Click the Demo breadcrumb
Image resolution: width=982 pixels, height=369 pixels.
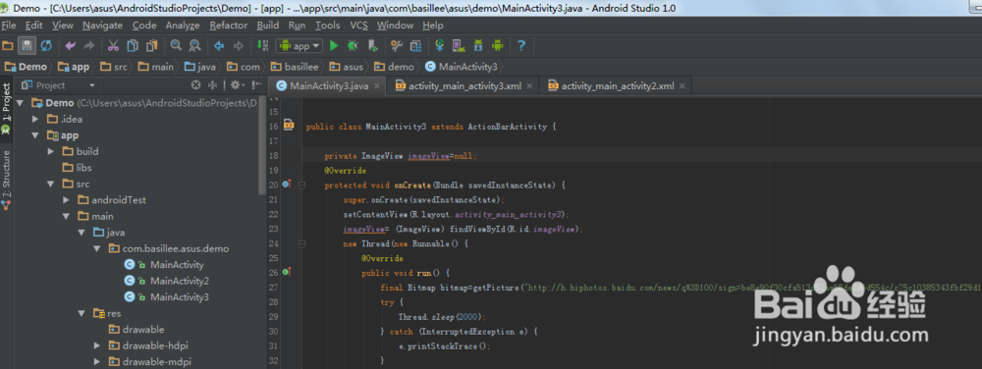(26, 67)
